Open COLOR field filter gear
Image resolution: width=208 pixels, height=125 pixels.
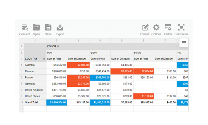tap(58, 46)
